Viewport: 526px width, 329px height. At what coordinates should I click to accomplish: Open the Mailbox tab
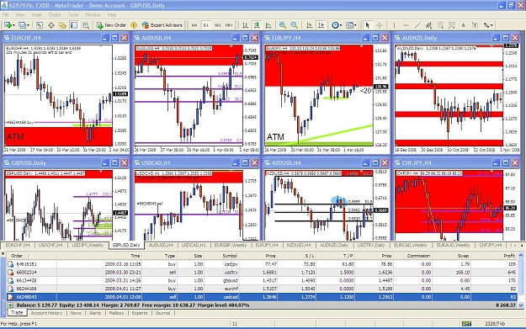click(116, 313)
